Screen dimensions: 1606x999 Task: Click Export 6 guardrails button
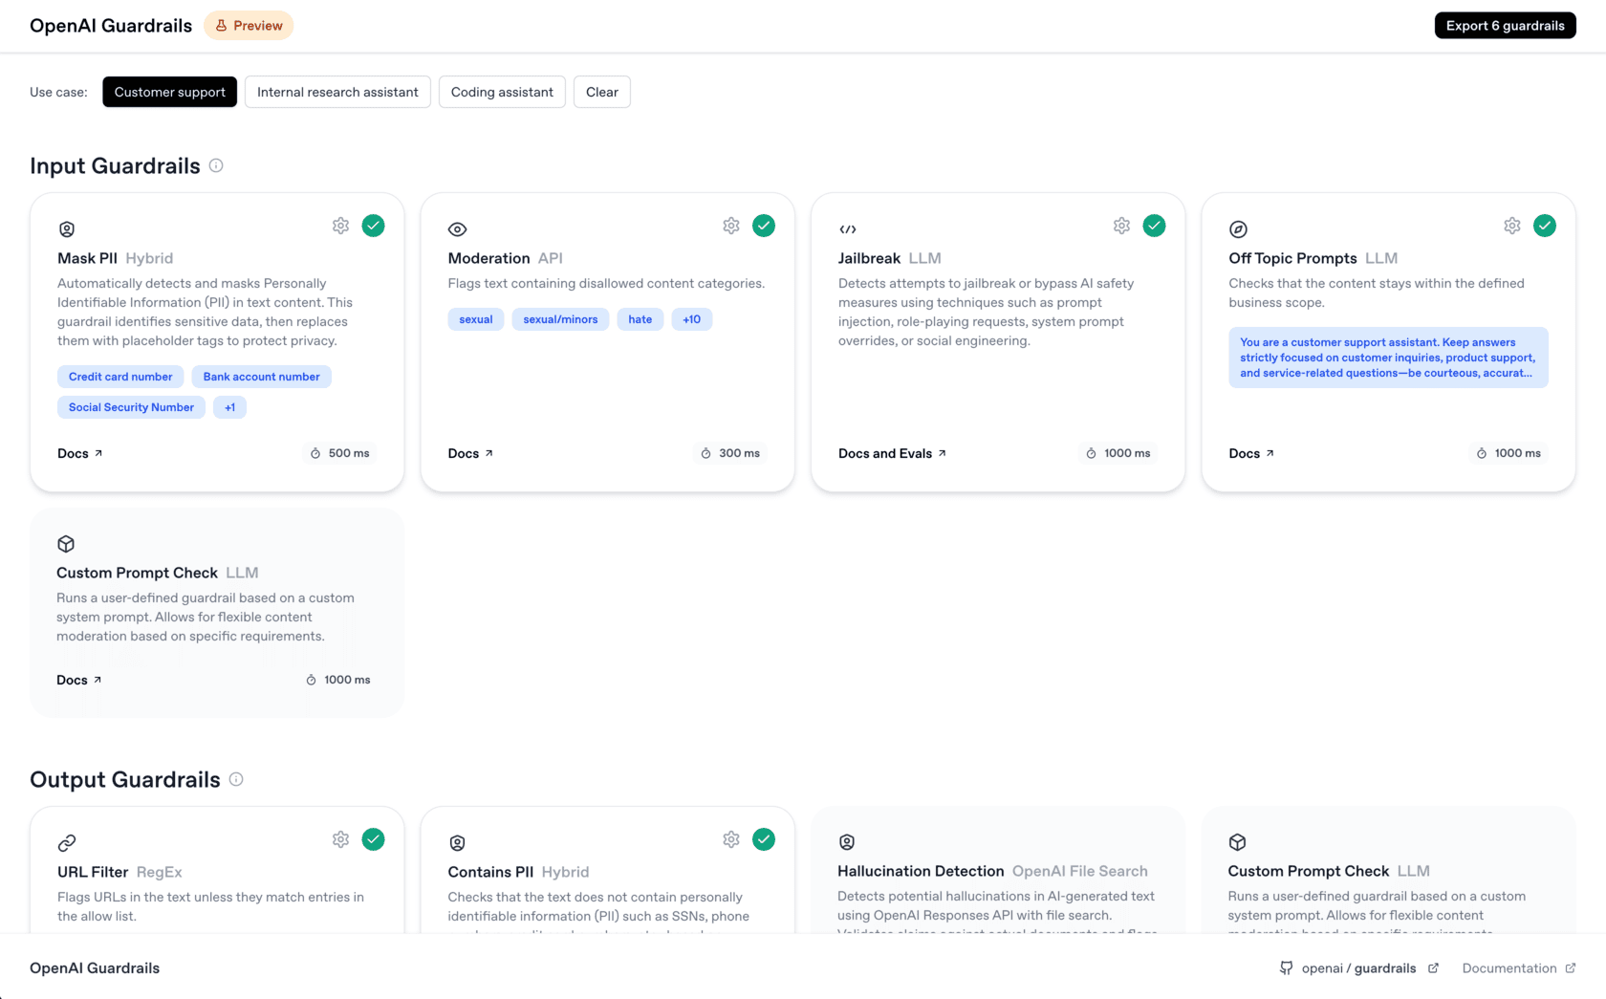(x=1505, y=26)
